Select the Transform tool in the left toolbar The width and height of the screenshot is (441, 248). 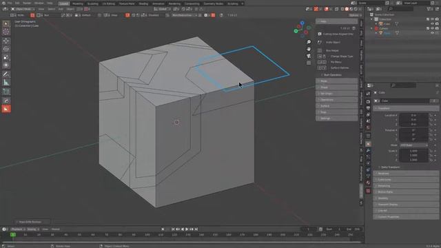coord(6,65)
